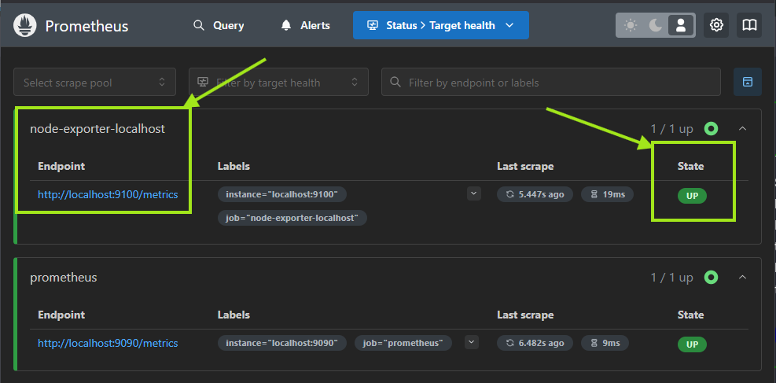Image resolution: width=776 pixels, height=383 pixels.
Task: Open http://localhost:9100/metrics endpoint link
Action: (108, 194)
